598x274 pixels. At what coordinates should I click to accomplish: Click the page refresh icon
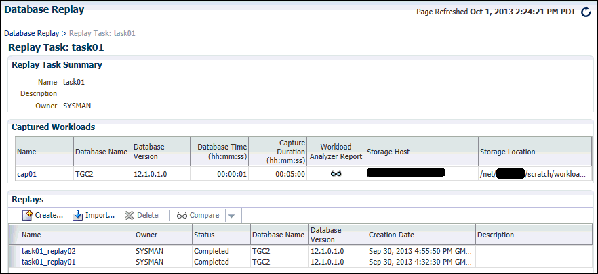point(586,12)
